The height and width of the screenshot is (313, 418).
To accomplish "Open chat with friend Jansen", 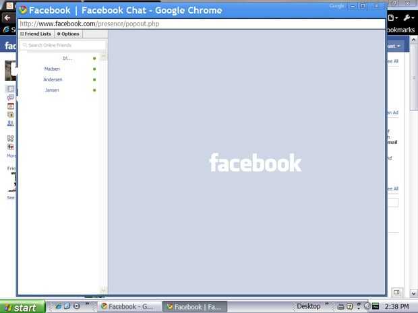I will (x=52, y=90).
